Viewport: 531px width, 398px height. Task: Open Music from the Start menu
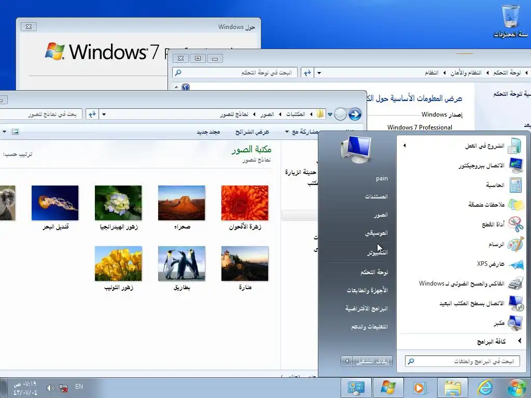[x=376, y=233]
